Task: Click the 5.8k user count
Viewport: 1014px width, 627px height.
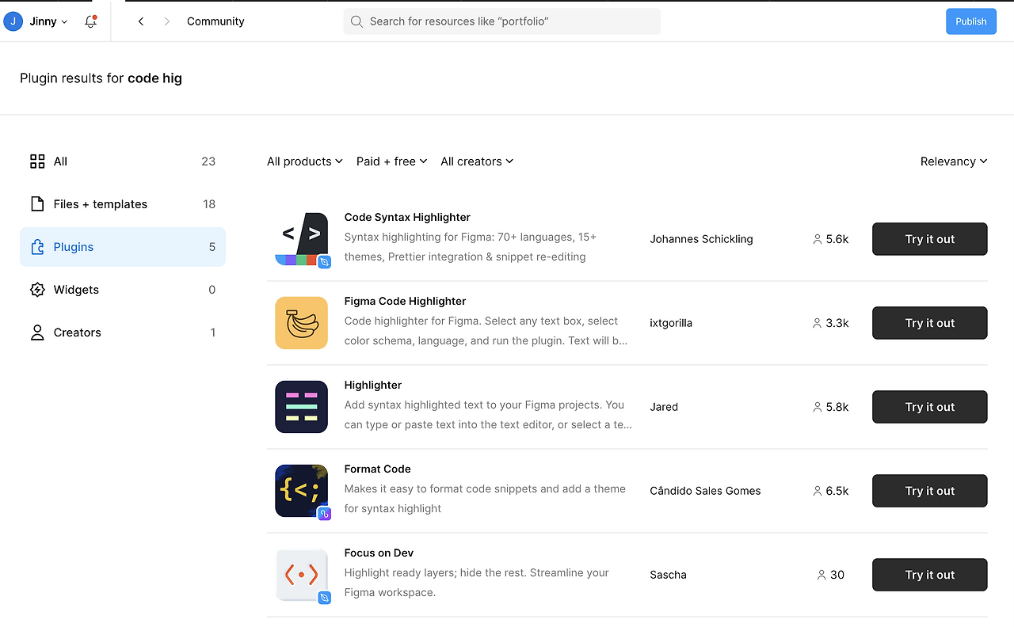Action: (837, 407)
